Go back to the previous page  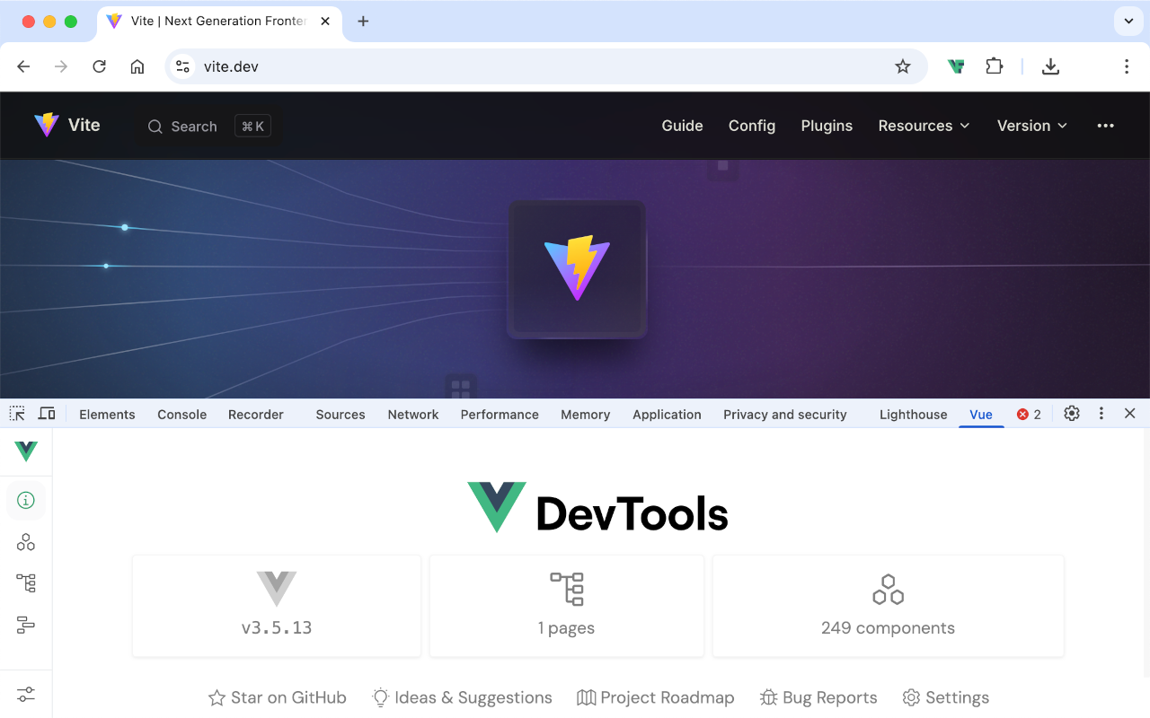tap(23, 66)
